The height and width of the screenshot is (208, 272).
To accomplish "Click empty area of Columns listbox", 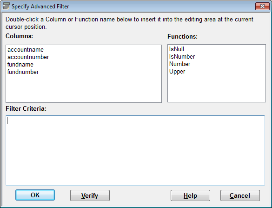I will coord(84,88).
